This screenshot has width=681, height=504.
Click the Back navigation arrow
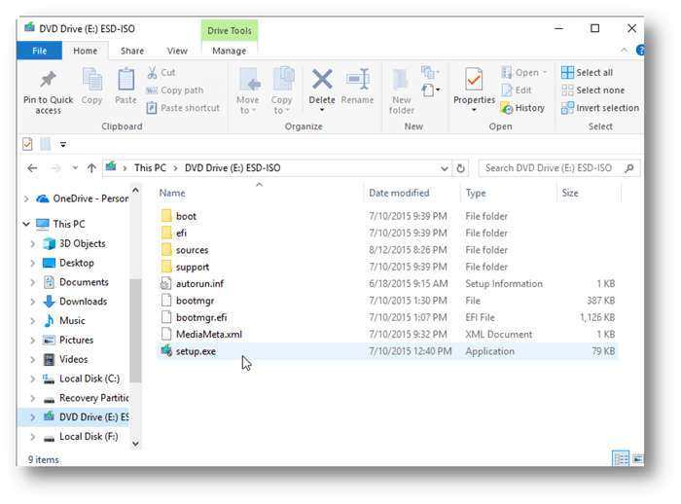point(32,168)
